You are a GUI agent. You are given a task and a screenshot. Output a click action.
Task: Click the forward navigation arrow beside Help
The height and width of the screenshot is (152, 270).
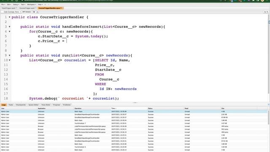click(49, 5)
